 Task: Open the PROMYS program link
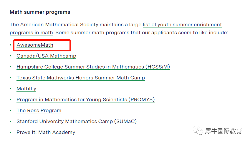tap(86, 99)
